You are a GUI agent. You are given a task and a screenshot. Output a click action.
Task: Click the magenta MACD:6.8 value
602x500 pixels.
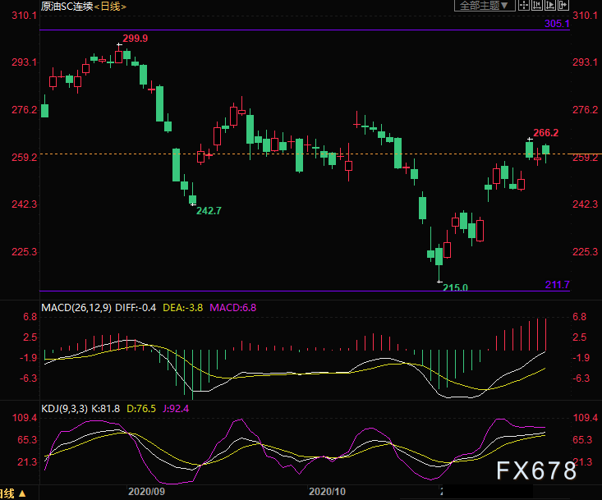click(x=232, y=308)
